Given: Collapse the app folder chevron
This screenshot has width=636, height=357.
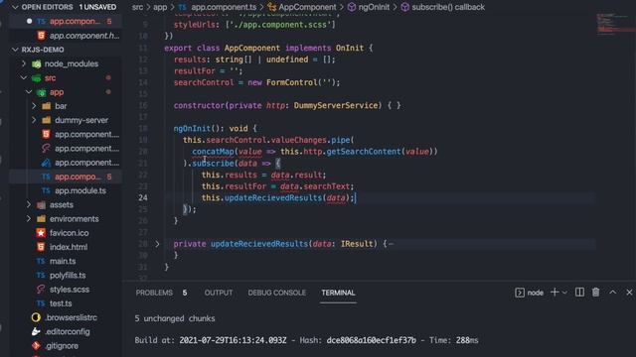Looking at the screenshot, I should 29,92.
